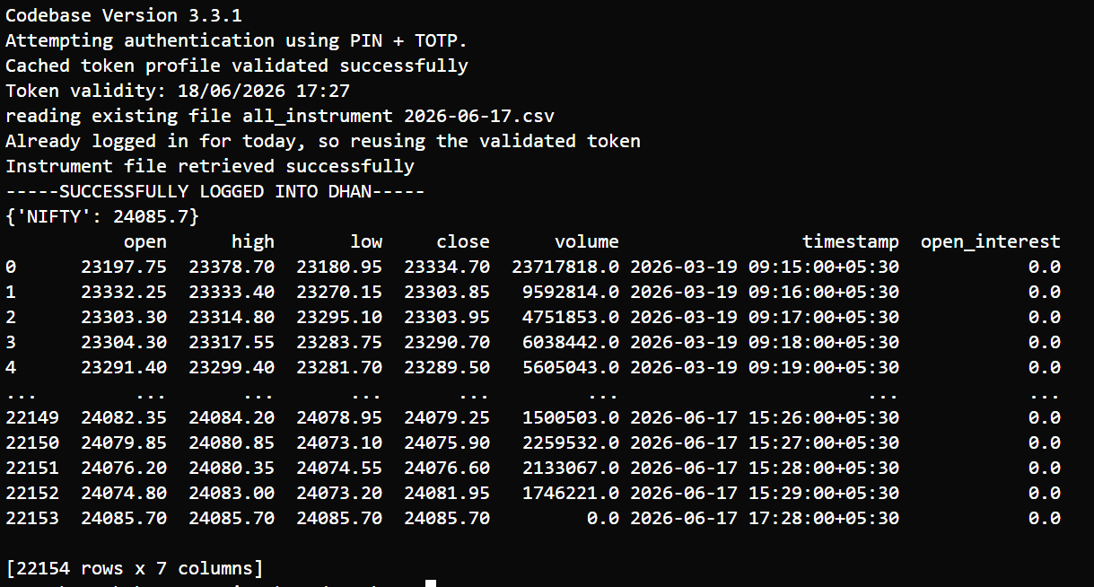Select the 'Token validity: 18/06/2026 17:27' text
Screen dimensions: 1094x587
tap(178, 91)
